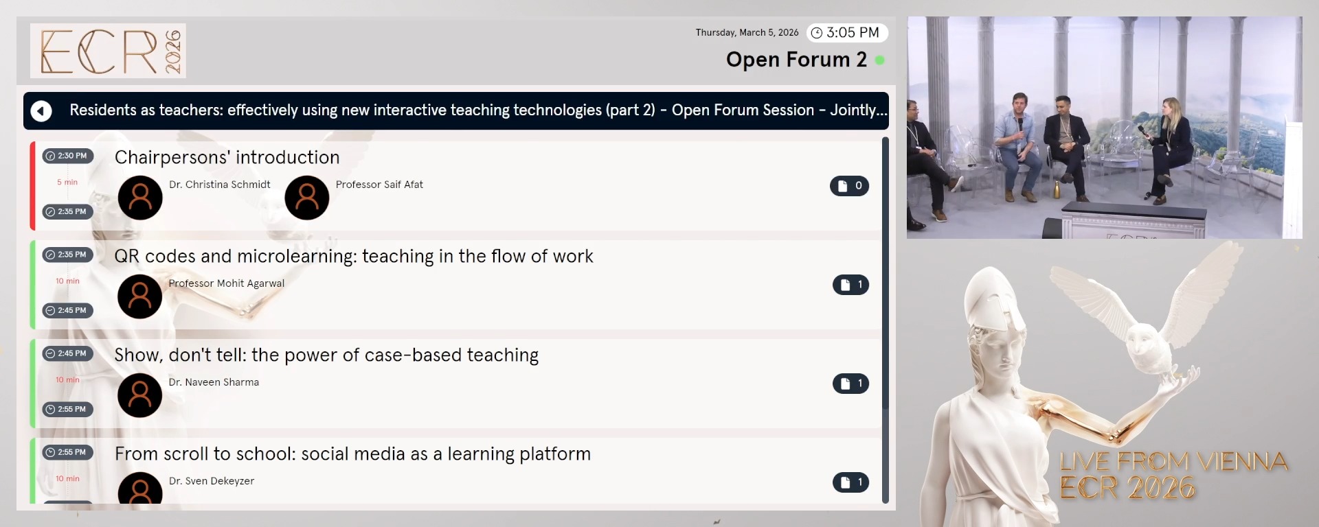Select the Chairpersons' introduction title

227,158
